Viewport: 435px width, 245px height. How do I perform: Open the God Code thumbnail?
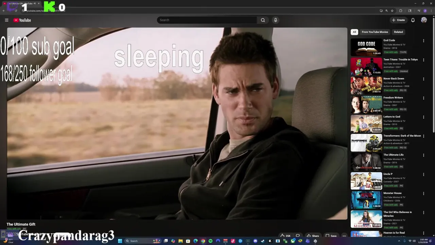pos(366,47)
